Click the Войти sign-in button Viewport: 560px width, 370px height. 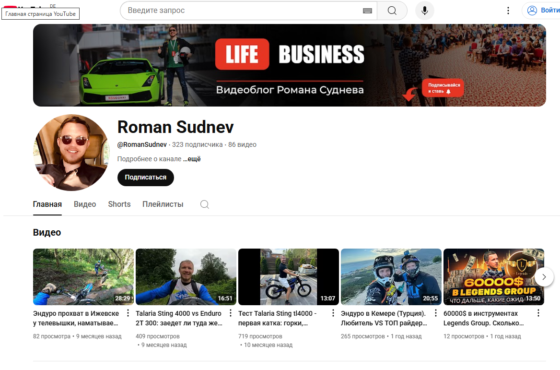542,11
